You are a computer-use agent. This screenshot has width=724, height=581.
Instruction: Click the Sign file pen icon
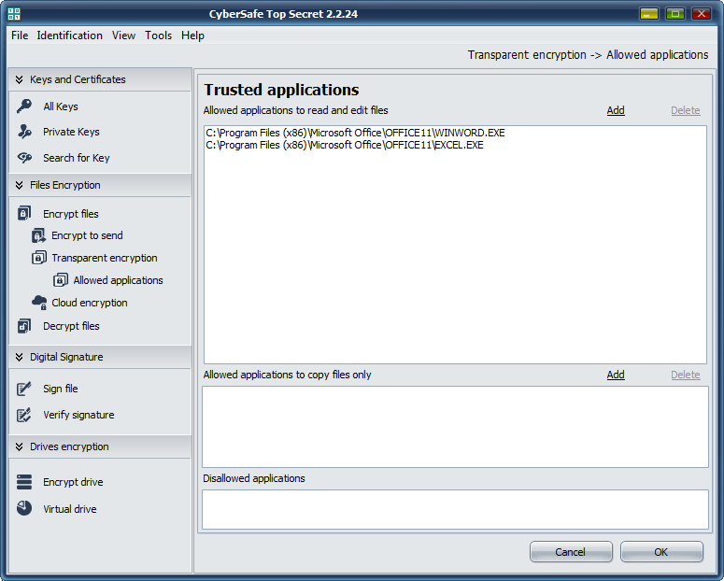coord(24,389)
